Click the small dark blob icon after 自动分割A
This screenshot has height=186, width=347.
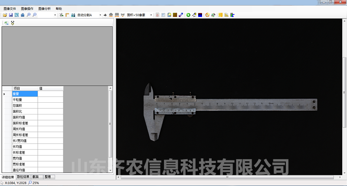[105, 15]
